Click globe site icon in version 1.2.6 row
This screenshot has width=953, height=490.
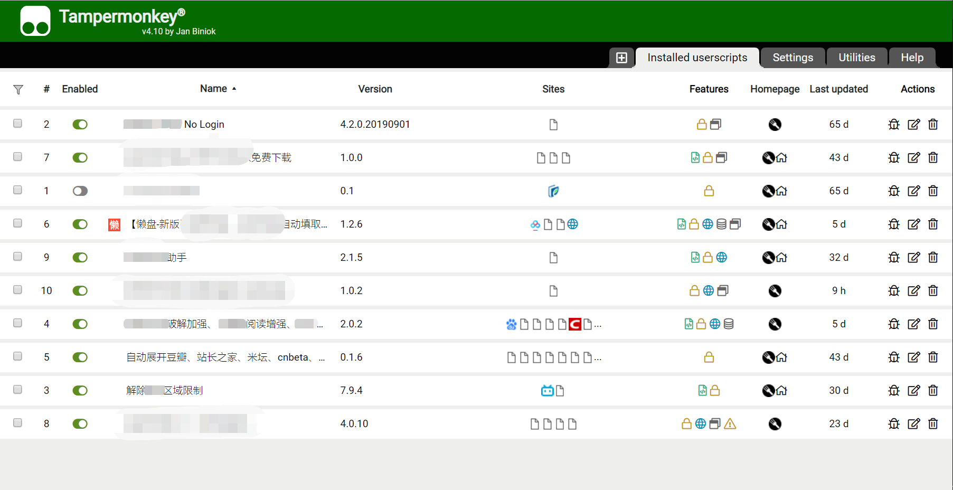(x=572, y=224)
